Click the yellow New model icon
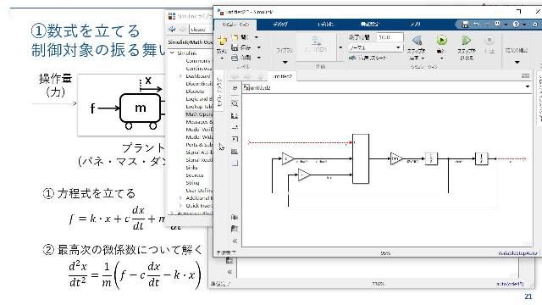 click(222, 42)
